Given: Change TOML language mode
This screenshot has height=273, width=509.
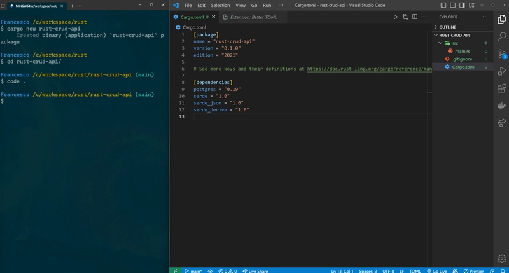Looking at the screenshot, I should (x=415, y=271).
